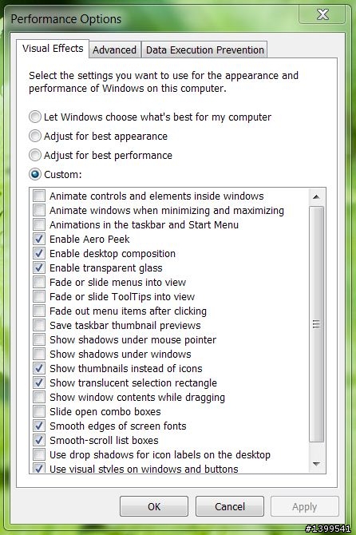This screenshot has width=356, height=535.
Task: Switch to the Advanced tab
Action: [x=115, y=50]
